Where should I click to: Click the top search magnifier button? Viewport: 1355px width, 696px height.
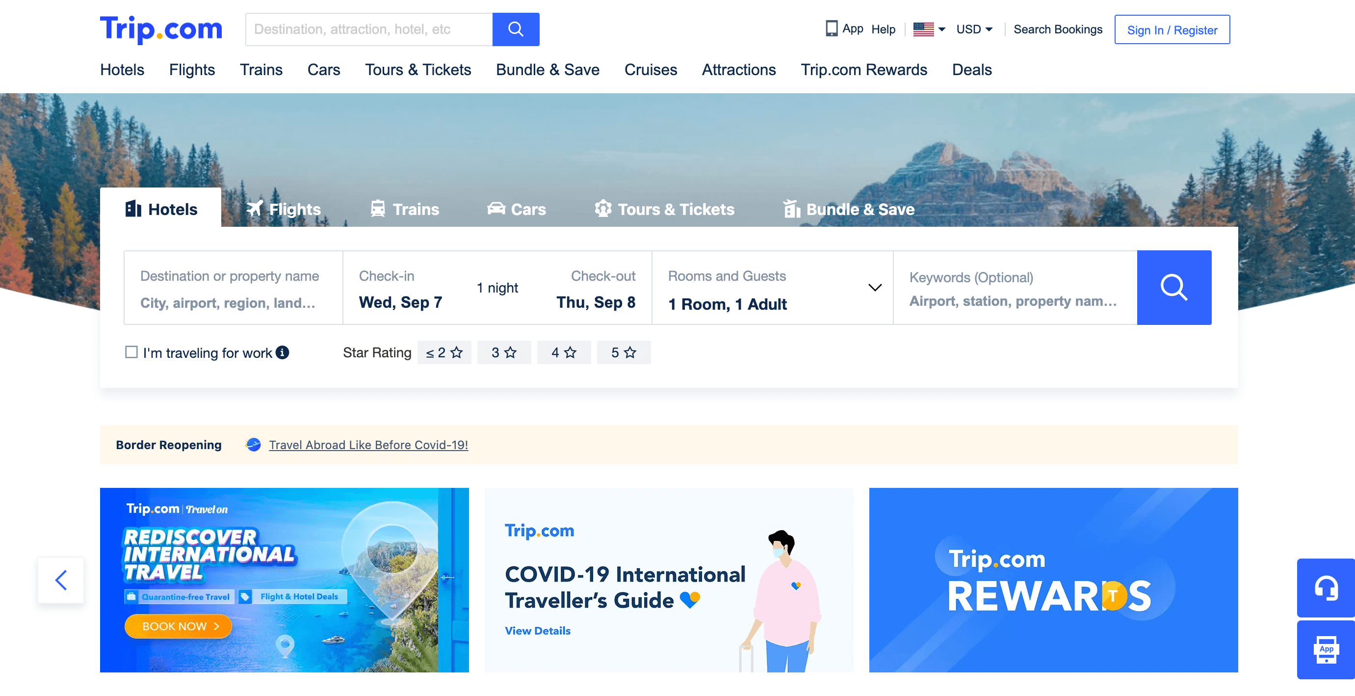[516, 29]
